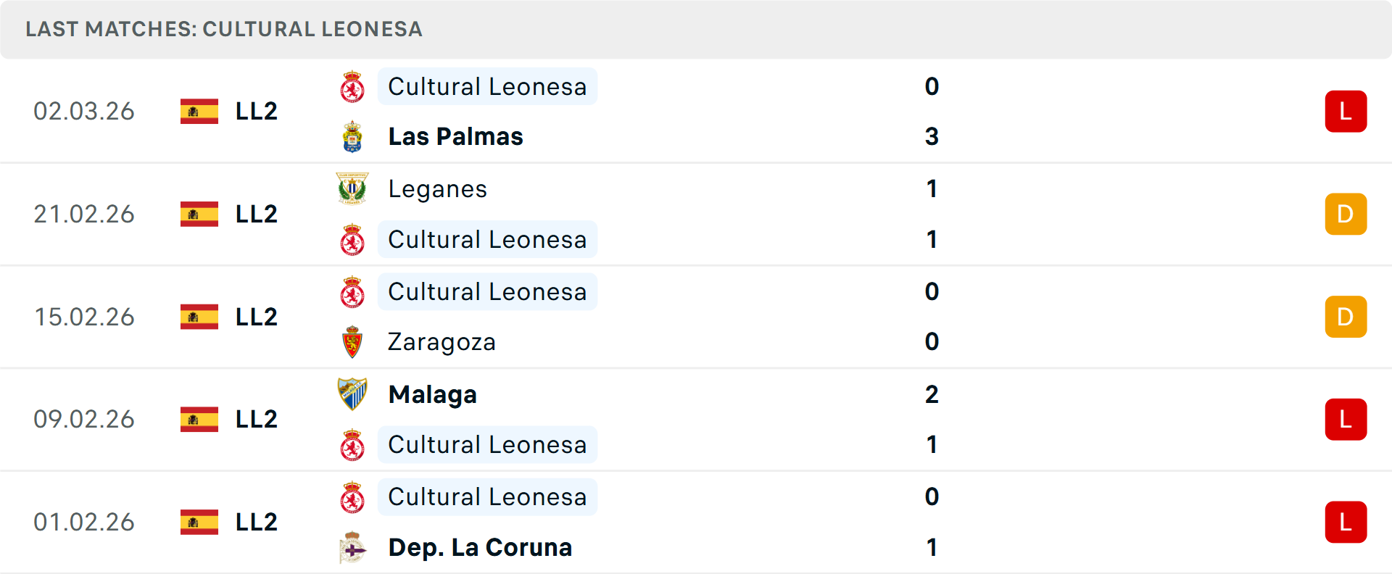Screen dimensions: 1392x574
Task: Select the Las Palmas team logo
Action: coord(353,136)
